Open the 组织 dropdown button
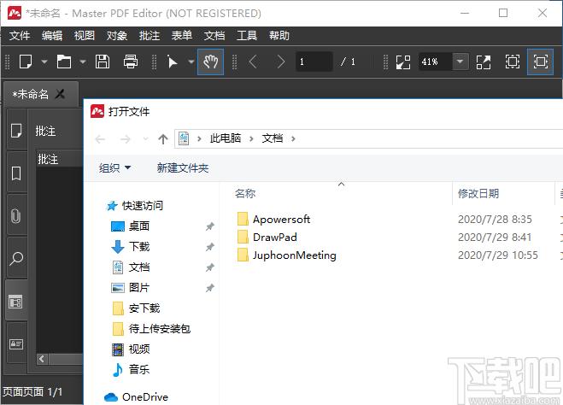The height and width of the screenshot is (405, 563). tap(114, 167)
